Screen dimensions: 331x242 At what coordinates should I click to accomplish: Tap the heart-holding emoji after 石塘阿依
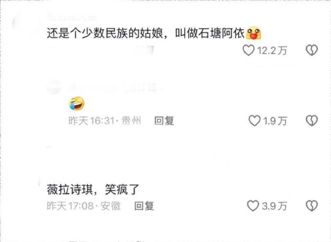254,33
